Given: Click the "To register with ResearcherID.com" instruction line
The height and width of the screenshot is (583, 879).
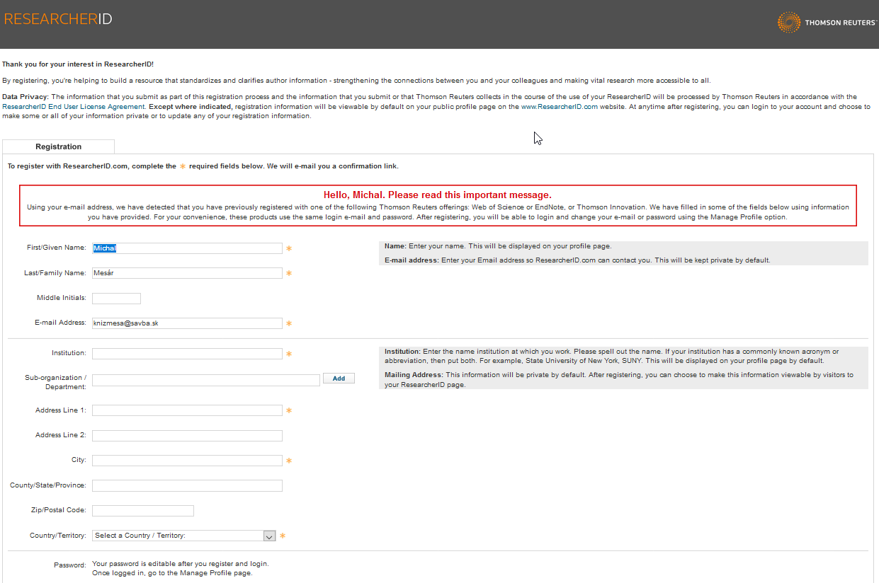Looking at the screenshot, I should 203,166.
